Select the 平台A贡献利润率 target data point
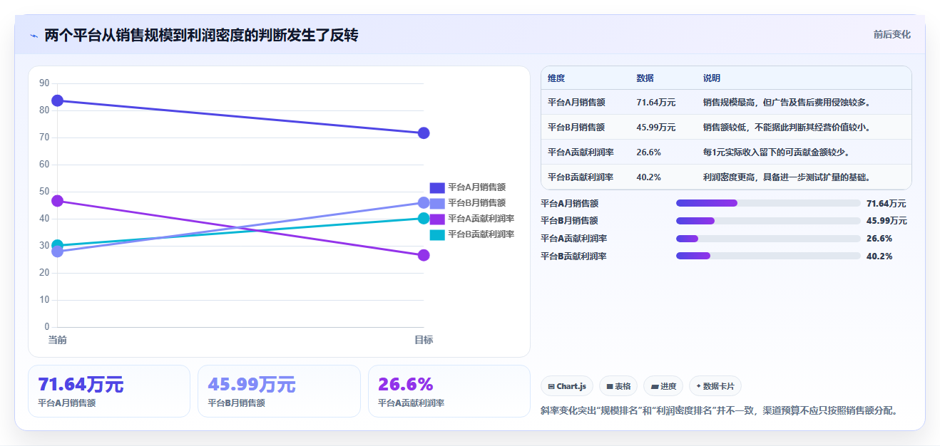Screen dimensions: 940x446 pos(424,255)
